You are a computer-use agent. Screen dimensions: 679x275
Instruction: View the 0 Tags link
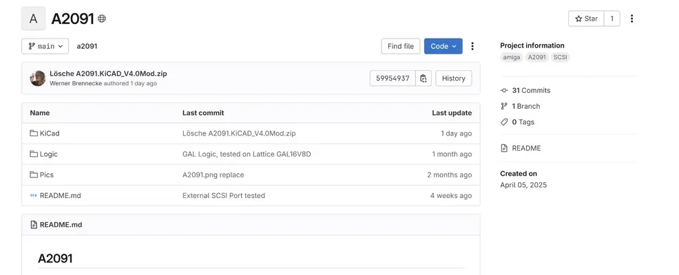[x=523, y=122]
